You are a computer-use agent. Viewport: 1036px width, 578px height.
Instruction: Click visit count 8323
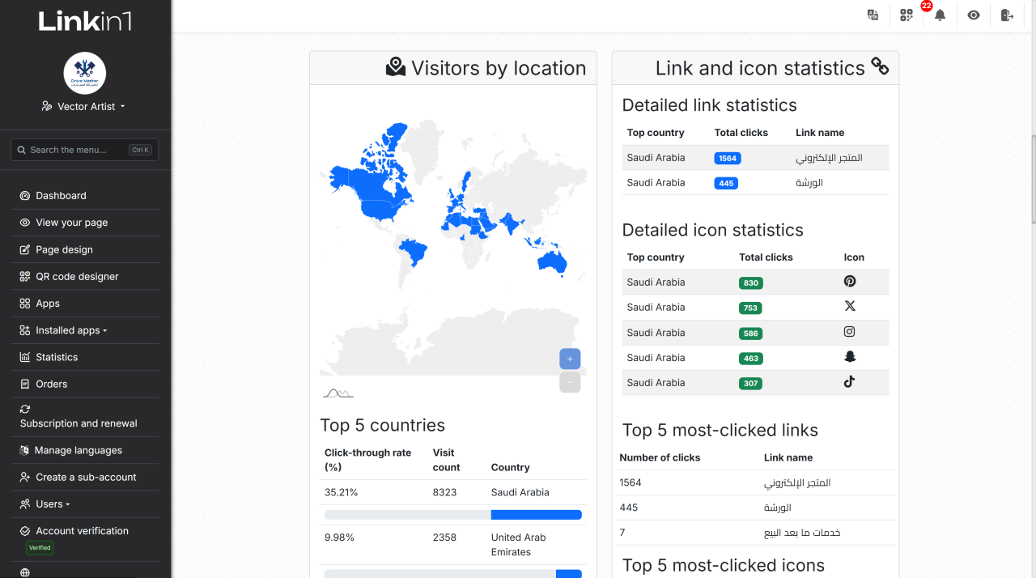point(444,492)
